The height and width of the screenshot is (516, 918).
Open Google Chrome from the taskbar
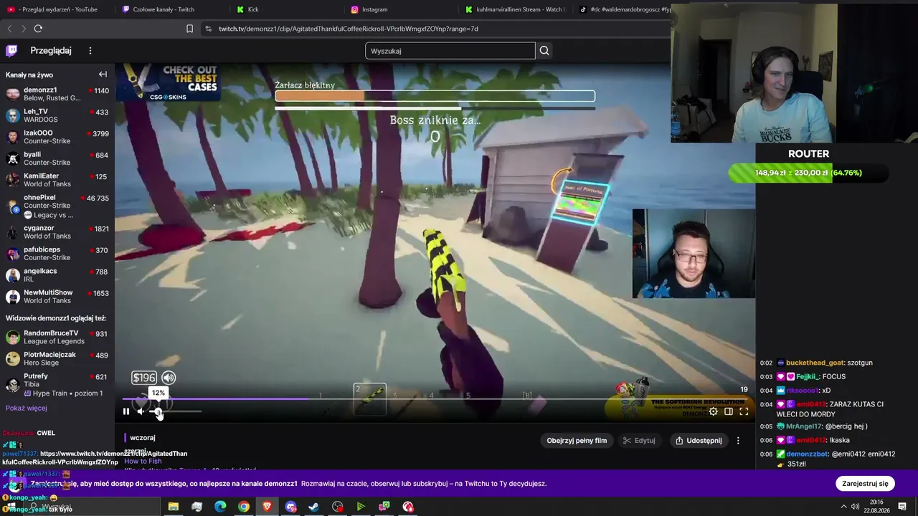coord(244,507)
